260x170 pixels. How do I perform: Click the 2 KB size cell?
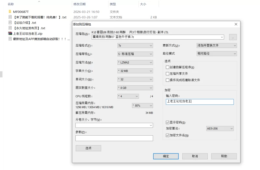[x=153, y=17]
